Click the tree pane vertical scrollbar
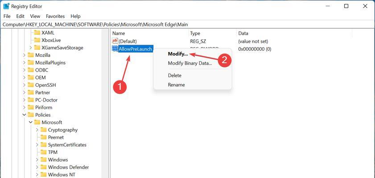This screenshot has width=375, height=178. pyautogui.click(x=105, y=104)
